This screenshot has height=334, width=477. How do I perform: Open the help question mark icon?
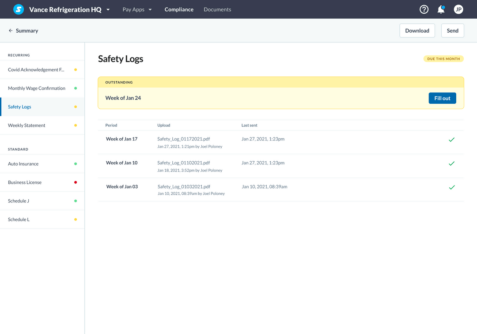click(x=424, y=9)
